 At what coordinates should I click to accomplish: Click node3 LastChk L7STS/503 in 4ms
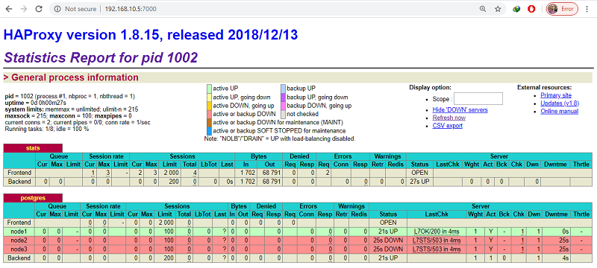437,249
